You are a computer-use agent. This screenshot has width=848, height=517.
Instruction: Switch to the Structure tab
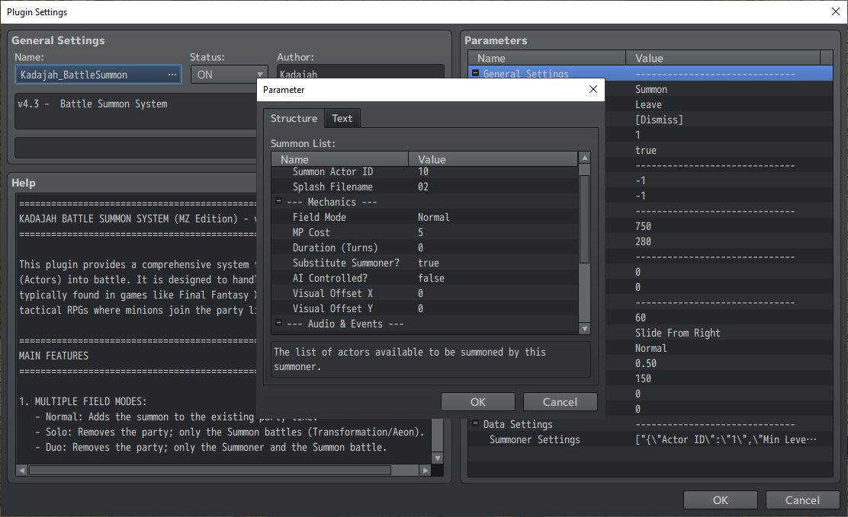coord(294,118)
